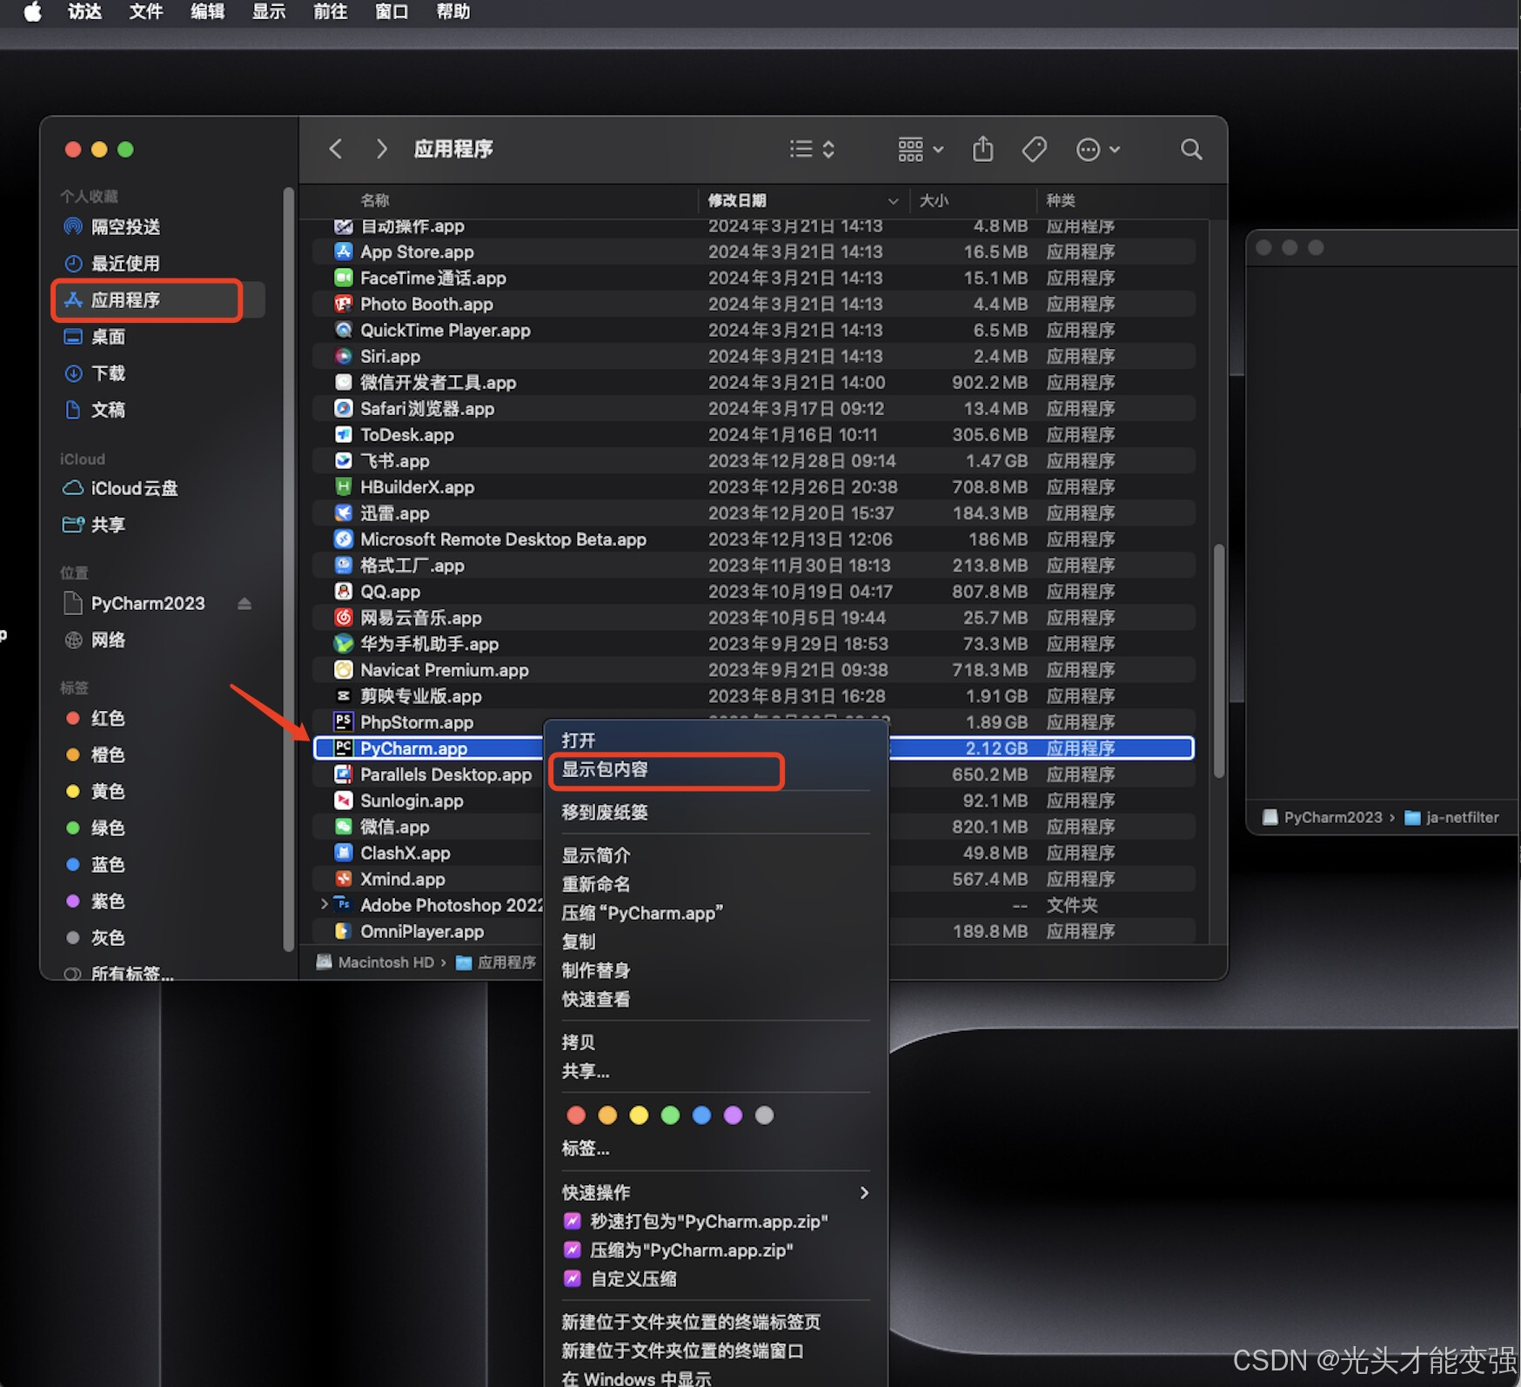Open the list view switcher

click(813, 149)
